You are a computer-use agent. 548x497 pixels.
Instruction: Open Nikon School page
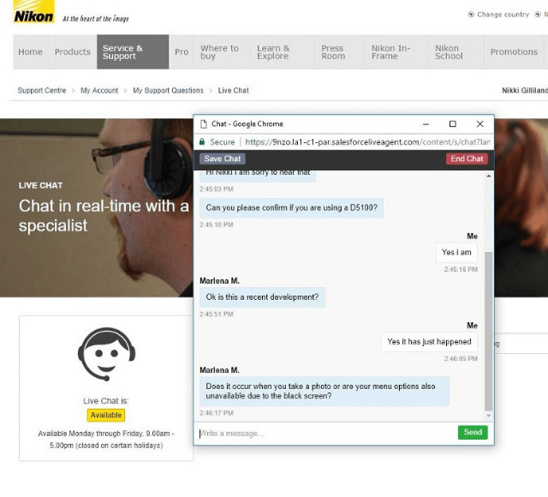click(456, 51)
